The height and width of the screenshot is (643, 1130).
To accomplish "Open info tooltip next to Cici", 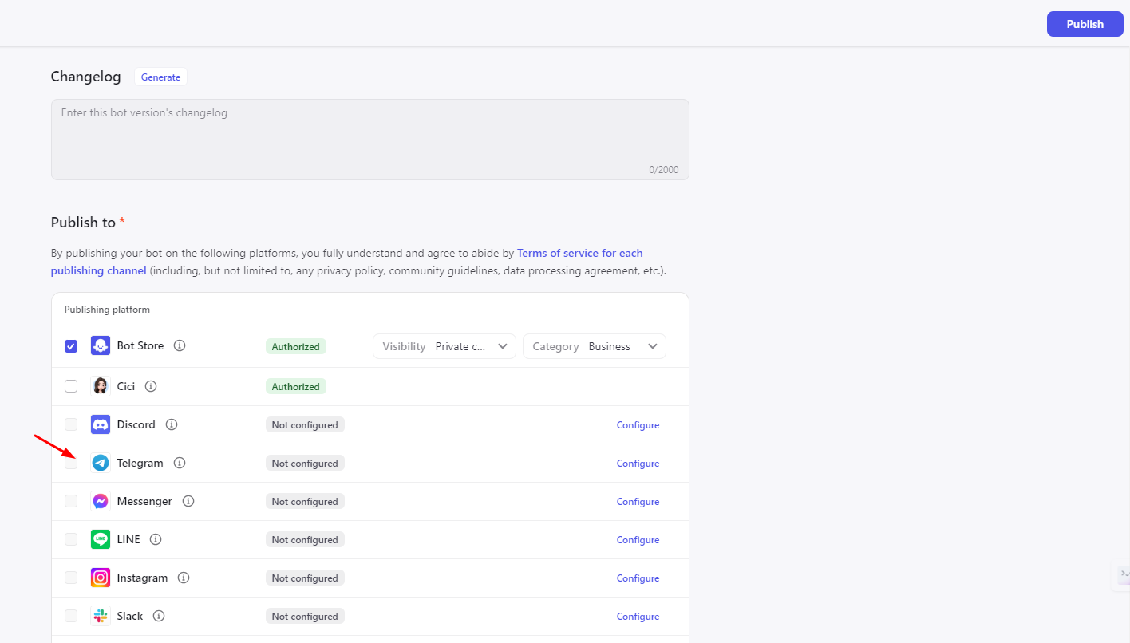I will pos(151,386).
